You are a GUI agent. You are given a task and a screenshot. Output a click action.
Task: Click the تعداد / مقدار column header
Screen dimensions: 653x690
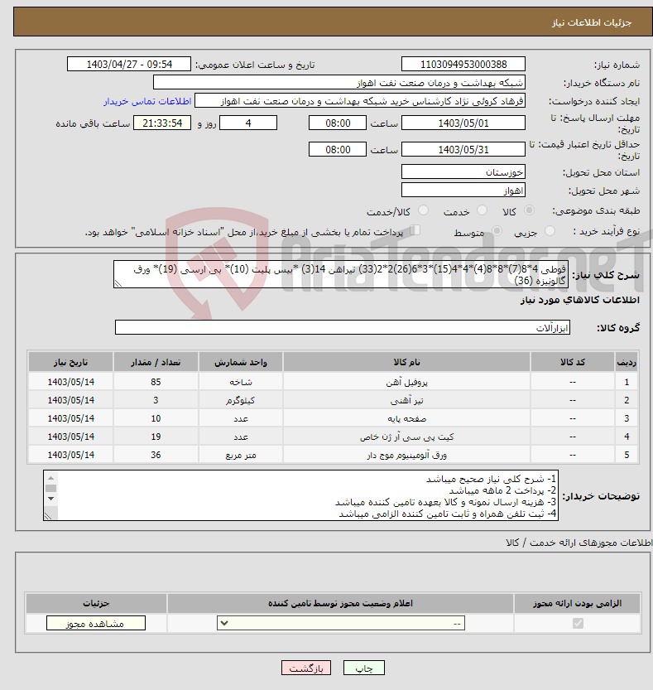pyautogui.click(x=156, y=362)
